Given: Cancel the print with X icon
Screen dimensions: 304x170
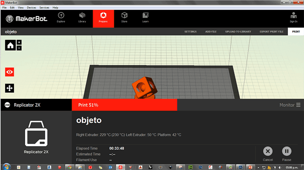Looking at the screenshot, I should click(x=268, y=151).
